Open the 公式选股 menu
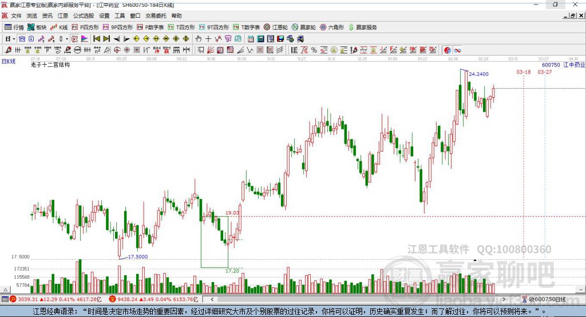586x317 pixels. tap(84, 15)
